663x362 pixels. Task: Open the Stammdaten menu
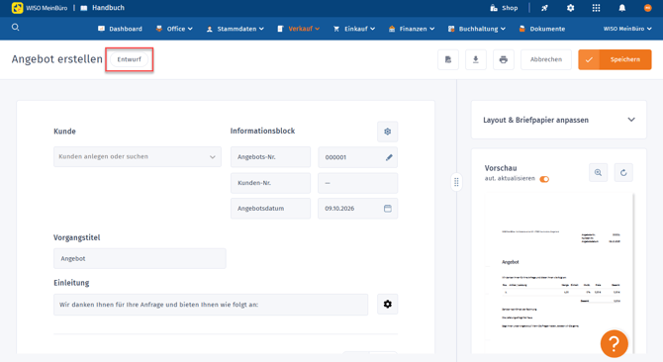pyautogui.click(x=236, y=29)
